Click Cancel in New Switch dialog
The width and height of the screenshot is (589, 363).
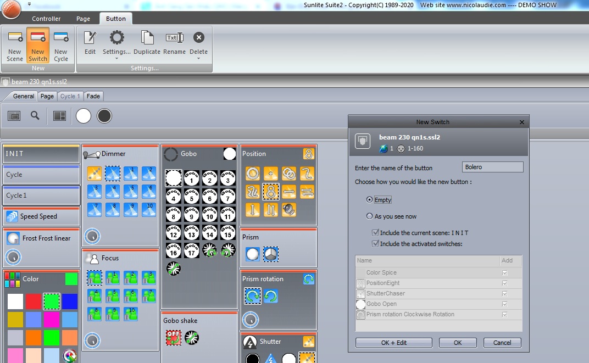502,343
